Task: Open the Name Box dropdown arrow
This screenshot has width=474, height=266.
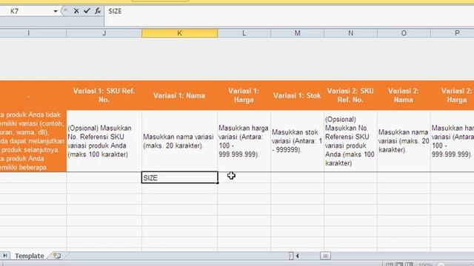Action: (x=56, y=12)
